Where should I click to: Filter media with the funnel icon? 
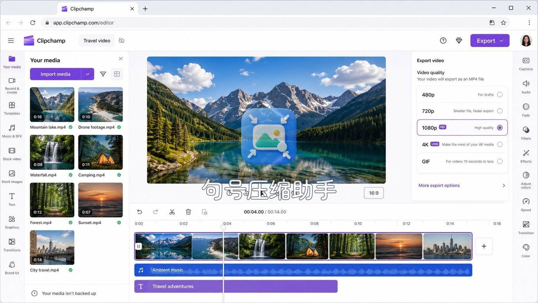point(103,74)
